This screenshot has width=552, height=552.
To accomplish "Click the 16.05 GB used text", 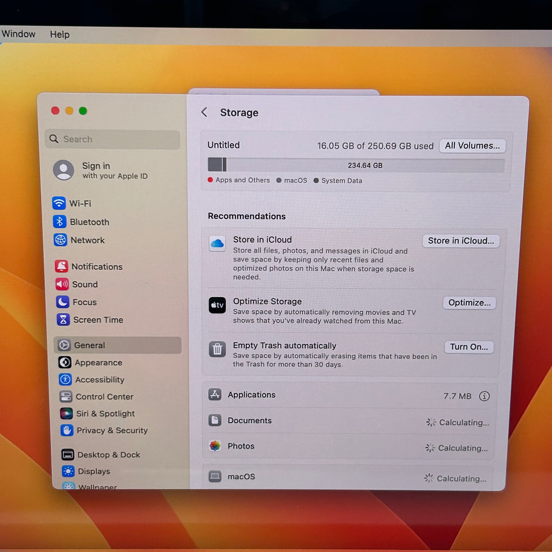I will [375, 146].
